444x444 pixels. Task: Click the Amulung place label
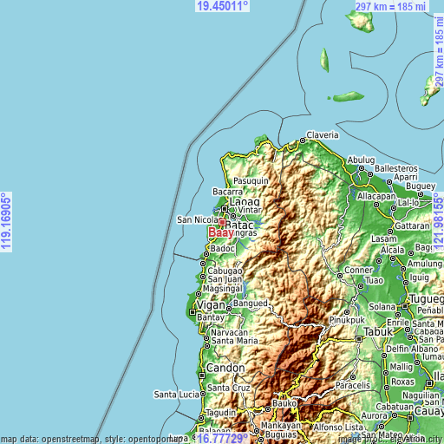point(425,264)
